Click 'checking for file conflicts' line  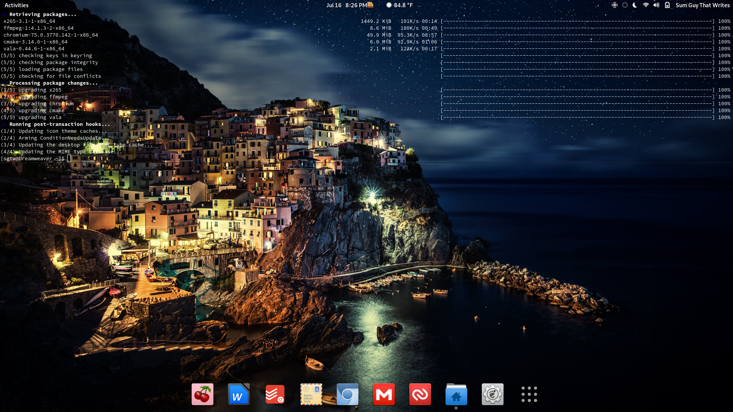[x=51, y=76]
